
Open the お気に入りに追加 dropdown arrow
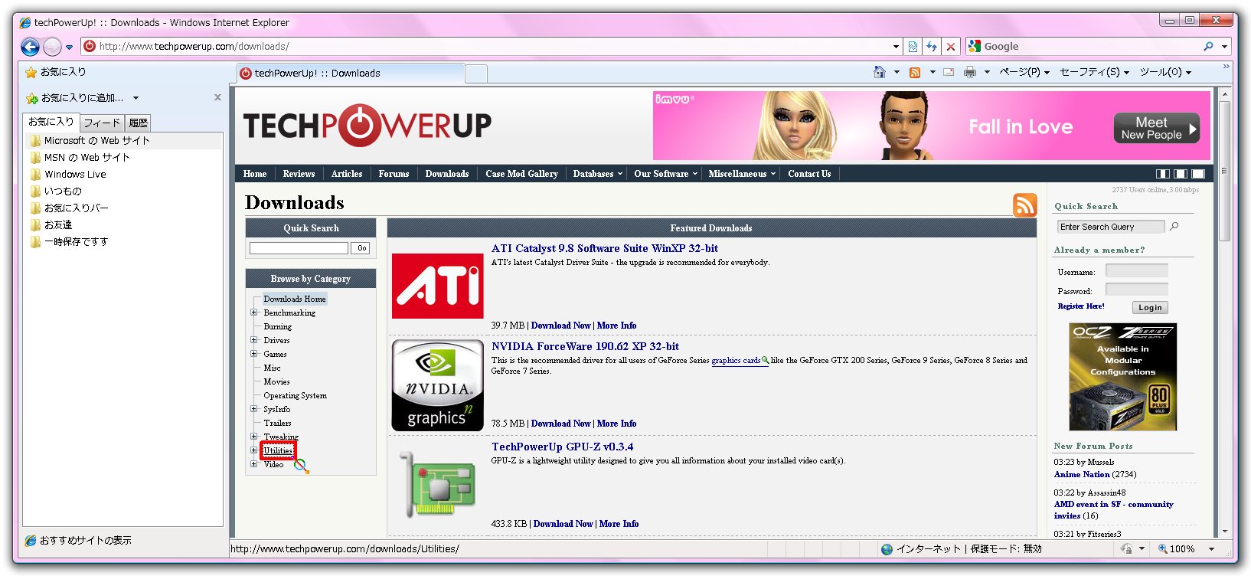pyautogui.click(x=136, y=98)
